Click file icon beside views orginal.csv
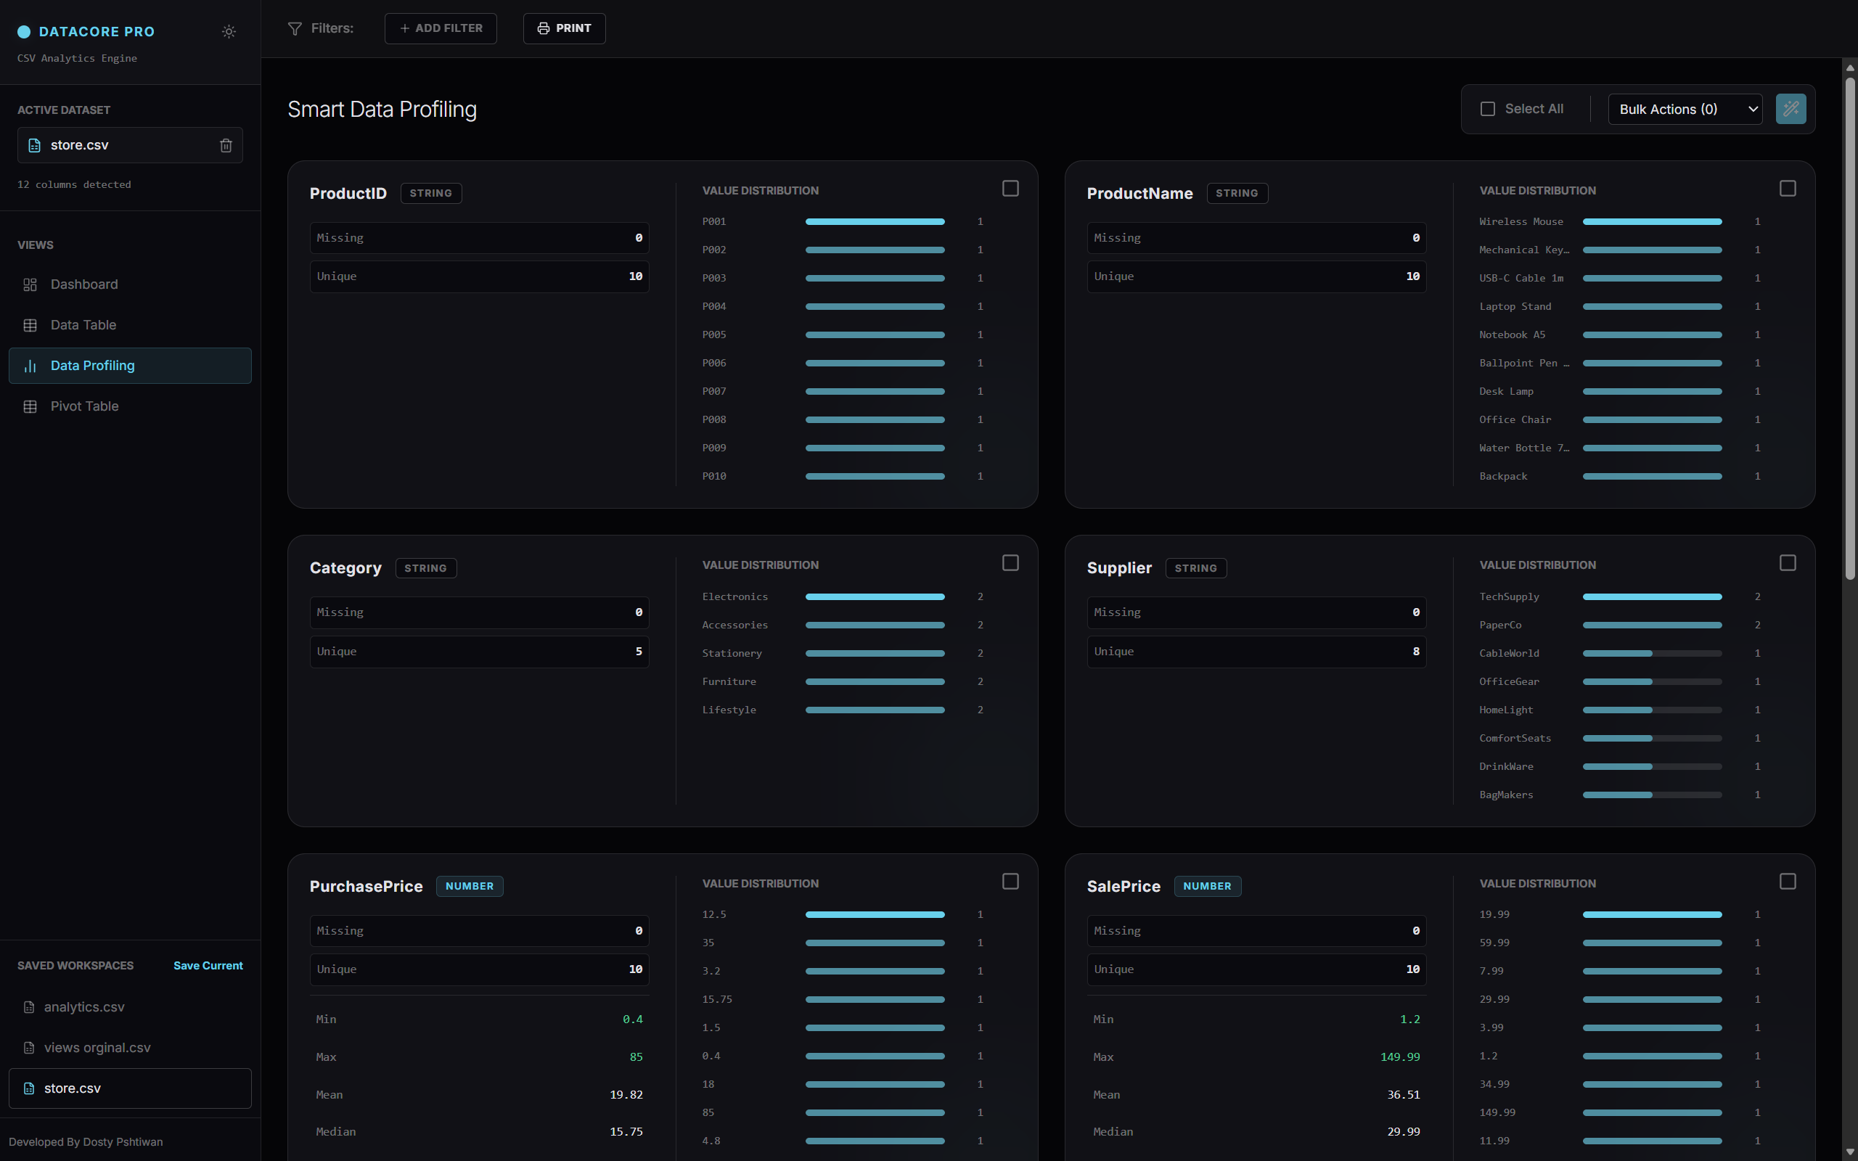Screen dimensions: 1858x1161 pyautogui.click(x=29, y=1048)
